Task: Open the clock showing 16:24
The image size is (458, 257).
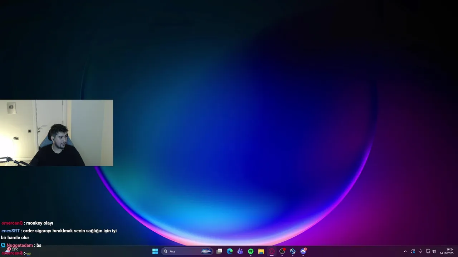Action: click(x=450, y=250)
